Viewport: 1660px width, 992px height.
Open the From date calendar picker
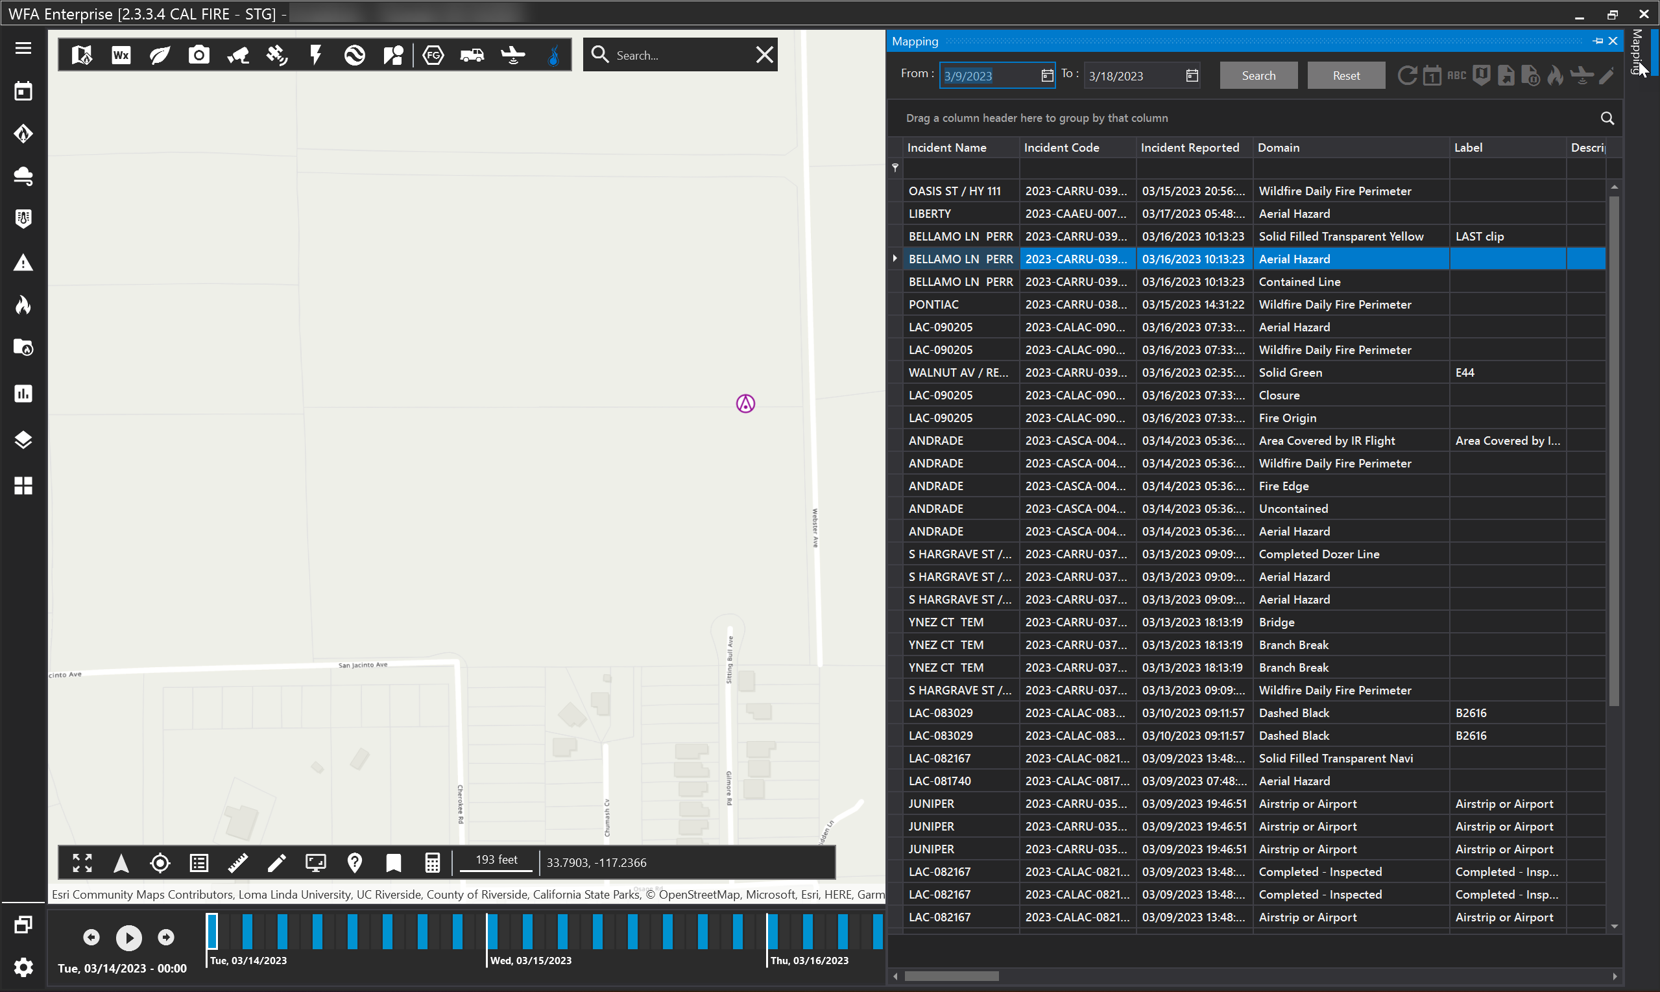1046,76
